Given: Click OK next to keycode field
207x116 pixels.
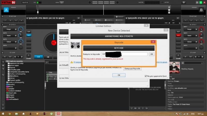Looking at the screenshot, I should (152, 54).
